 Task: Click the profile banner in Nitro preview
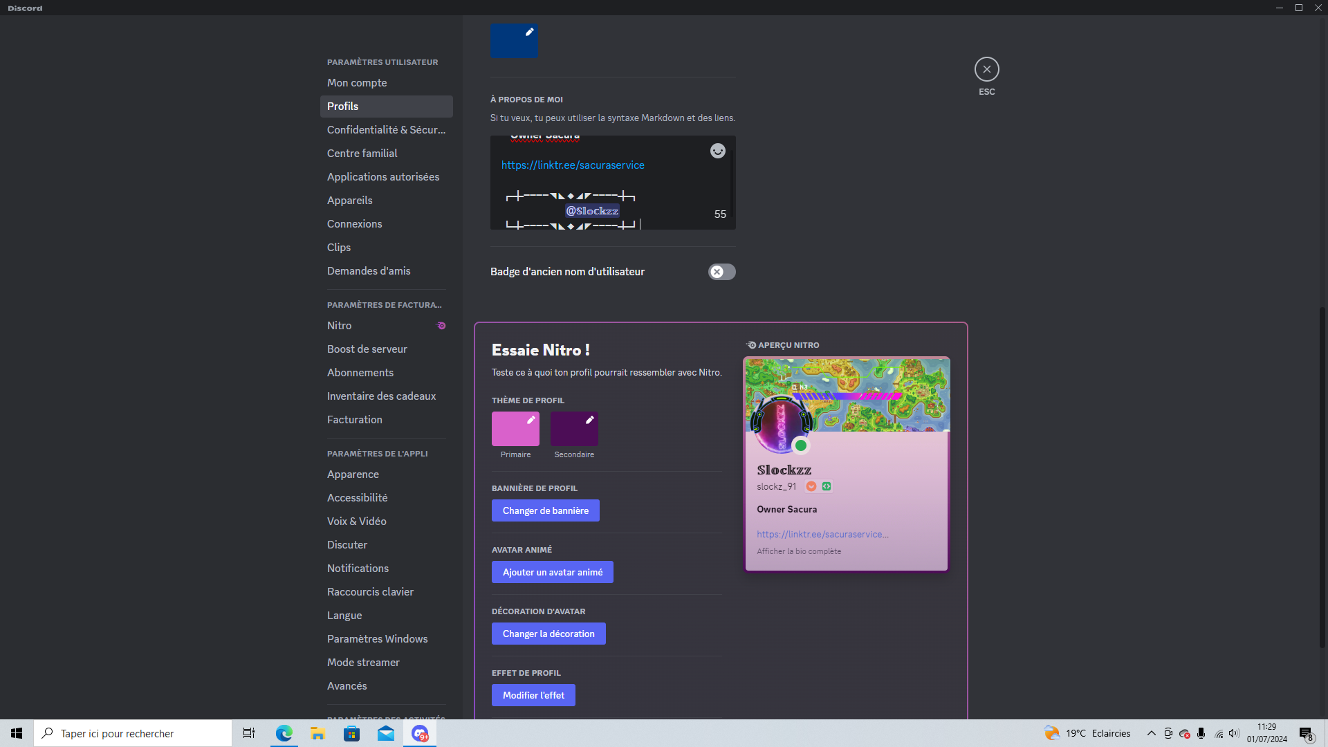847,395
